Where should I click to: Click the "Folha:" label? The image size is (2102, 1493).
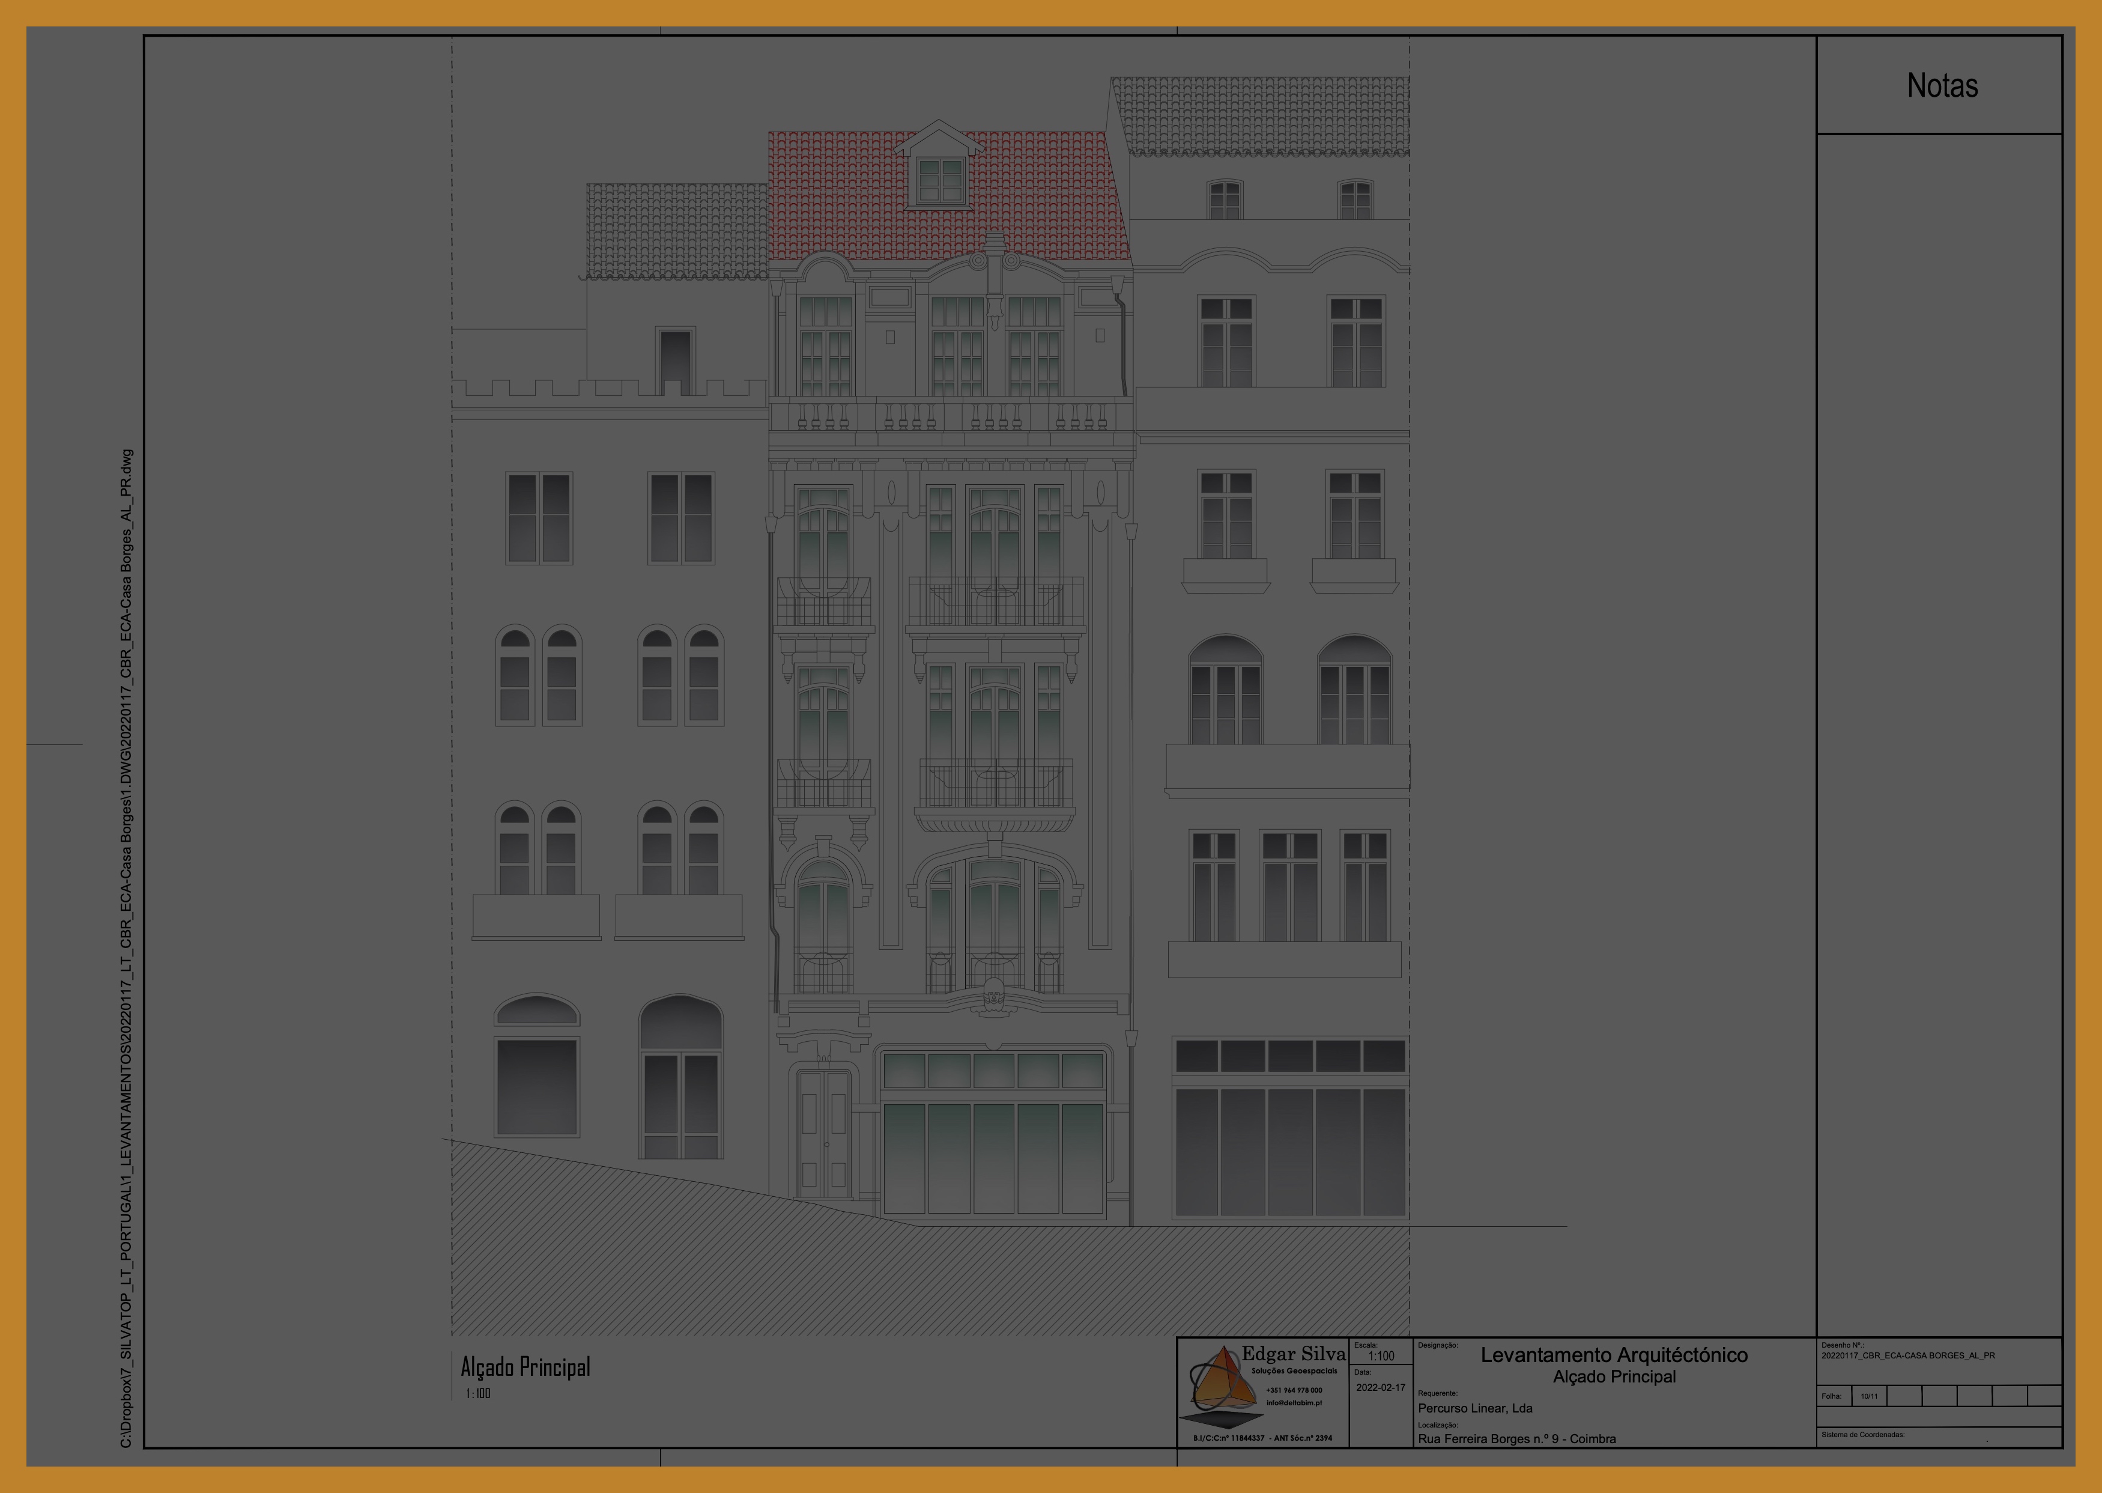[x=1832, y=1396]
